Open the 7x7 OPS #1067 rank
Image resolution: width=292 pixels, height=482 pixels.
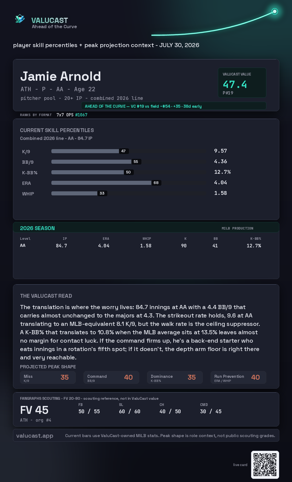click(72, 115)
